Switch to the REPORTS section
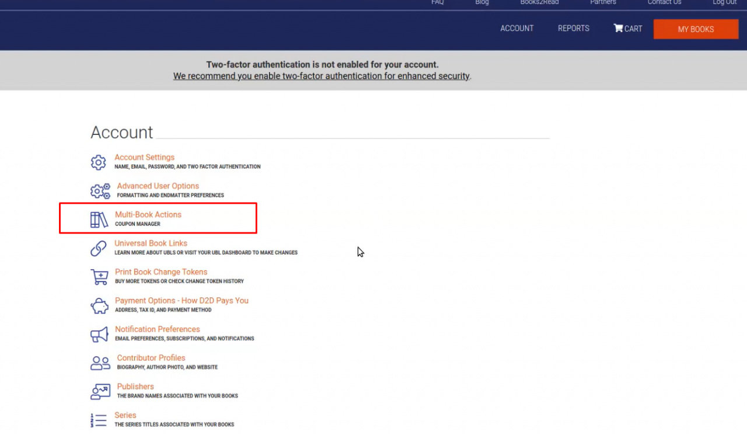 point(573,28)
